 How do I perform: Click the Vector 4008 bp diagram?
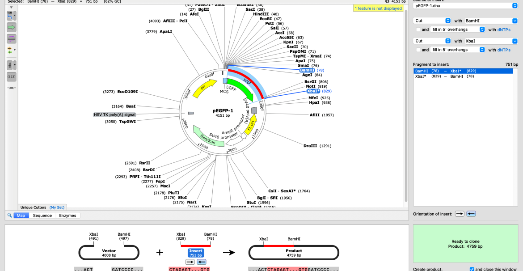click(109, 253)
